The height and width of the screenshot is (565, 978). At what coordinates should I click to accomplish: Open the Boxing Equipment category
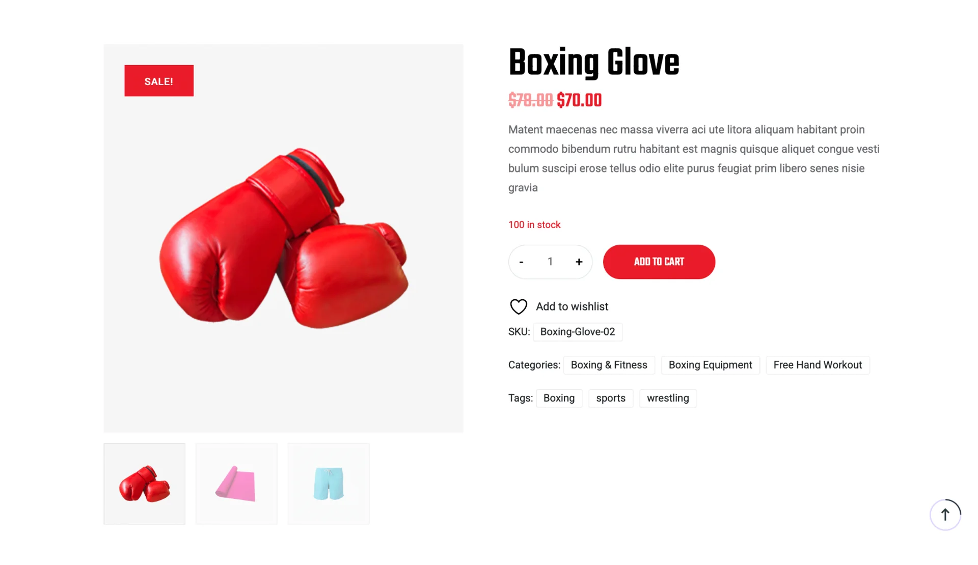[x=710, y=365]
